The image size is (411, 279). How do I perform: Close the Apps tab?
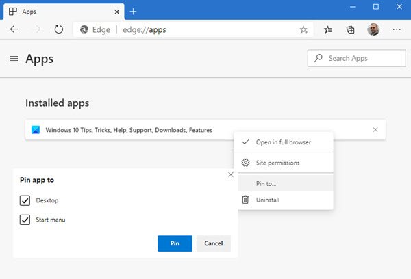coord(117,12)
